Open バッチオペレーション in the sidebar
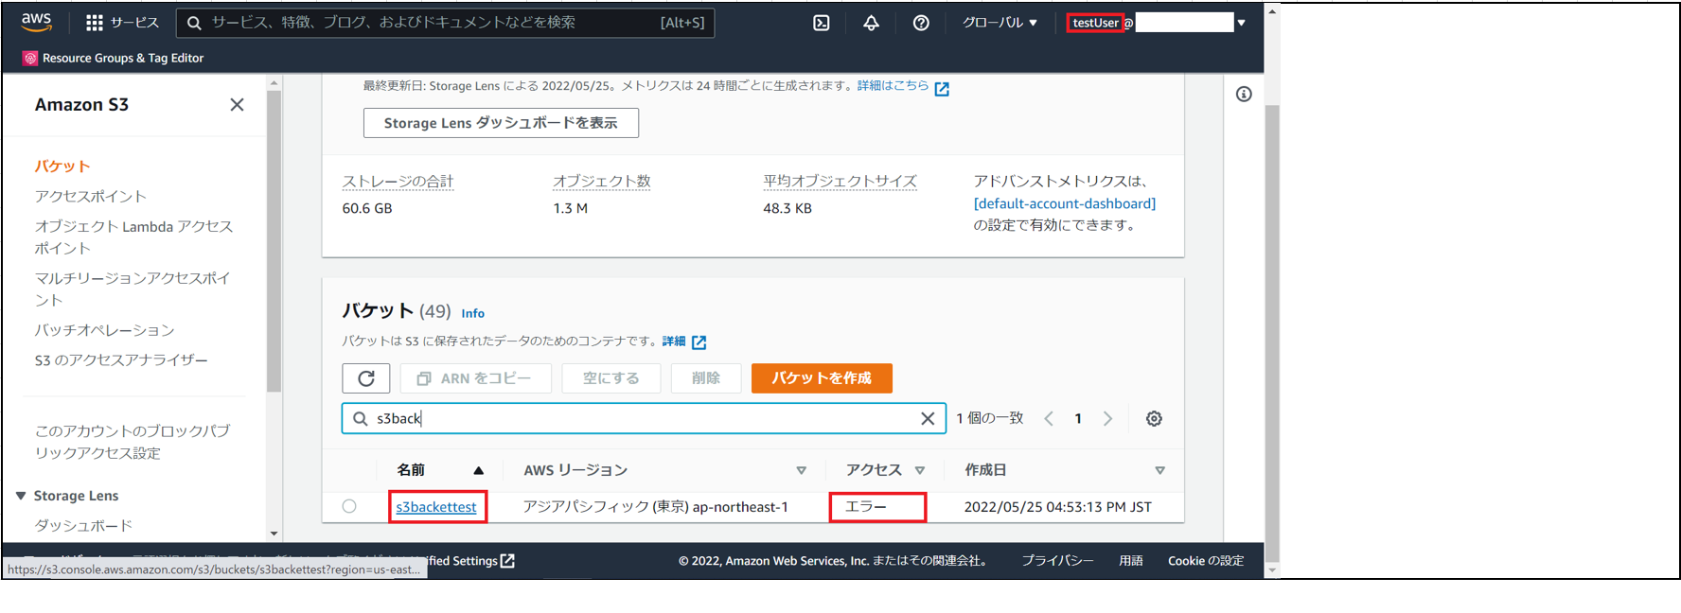1681x613 pixels. (x=105, y=330)
